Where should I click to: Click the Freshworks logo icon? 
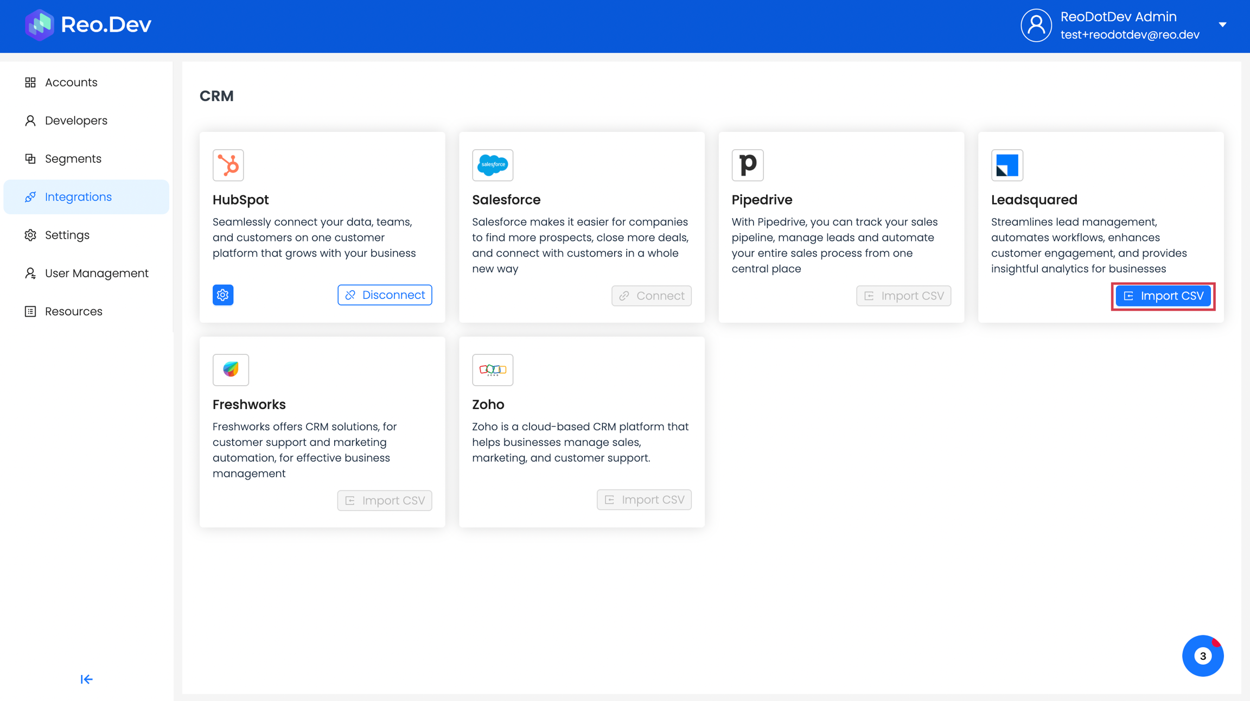[x=231, y=369]
